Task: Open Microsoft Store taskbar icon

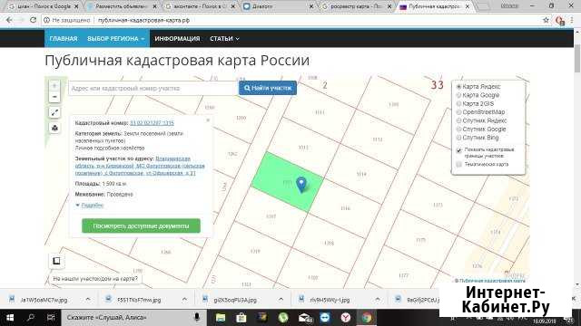Action: [241, 318]
